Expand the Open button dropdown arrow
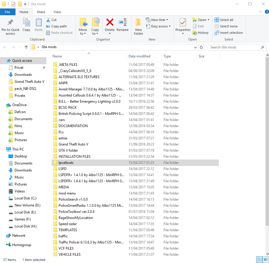 click(x=209, y=20)
